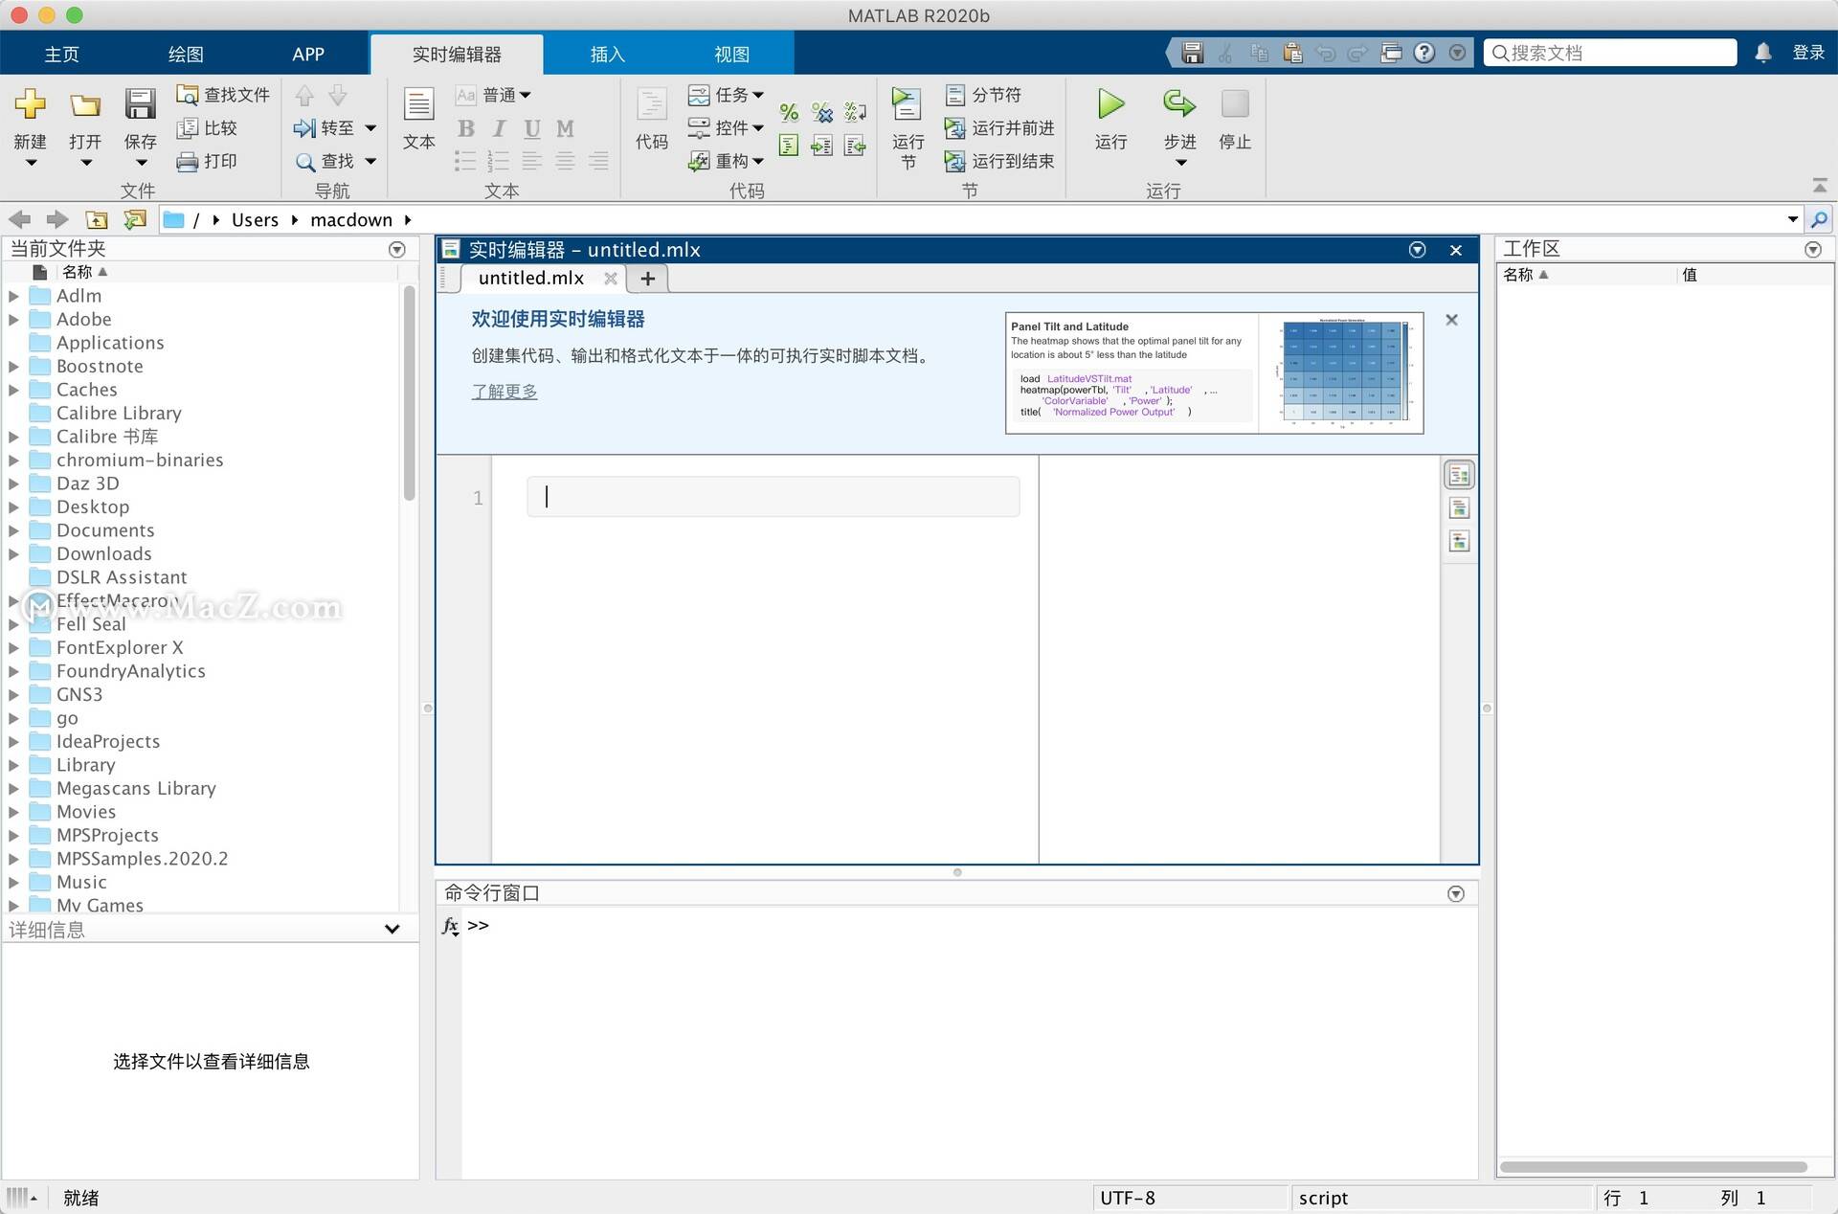1838x1214 pixels.
Task: Expand the Downloads folder
Action: [13, 553]
